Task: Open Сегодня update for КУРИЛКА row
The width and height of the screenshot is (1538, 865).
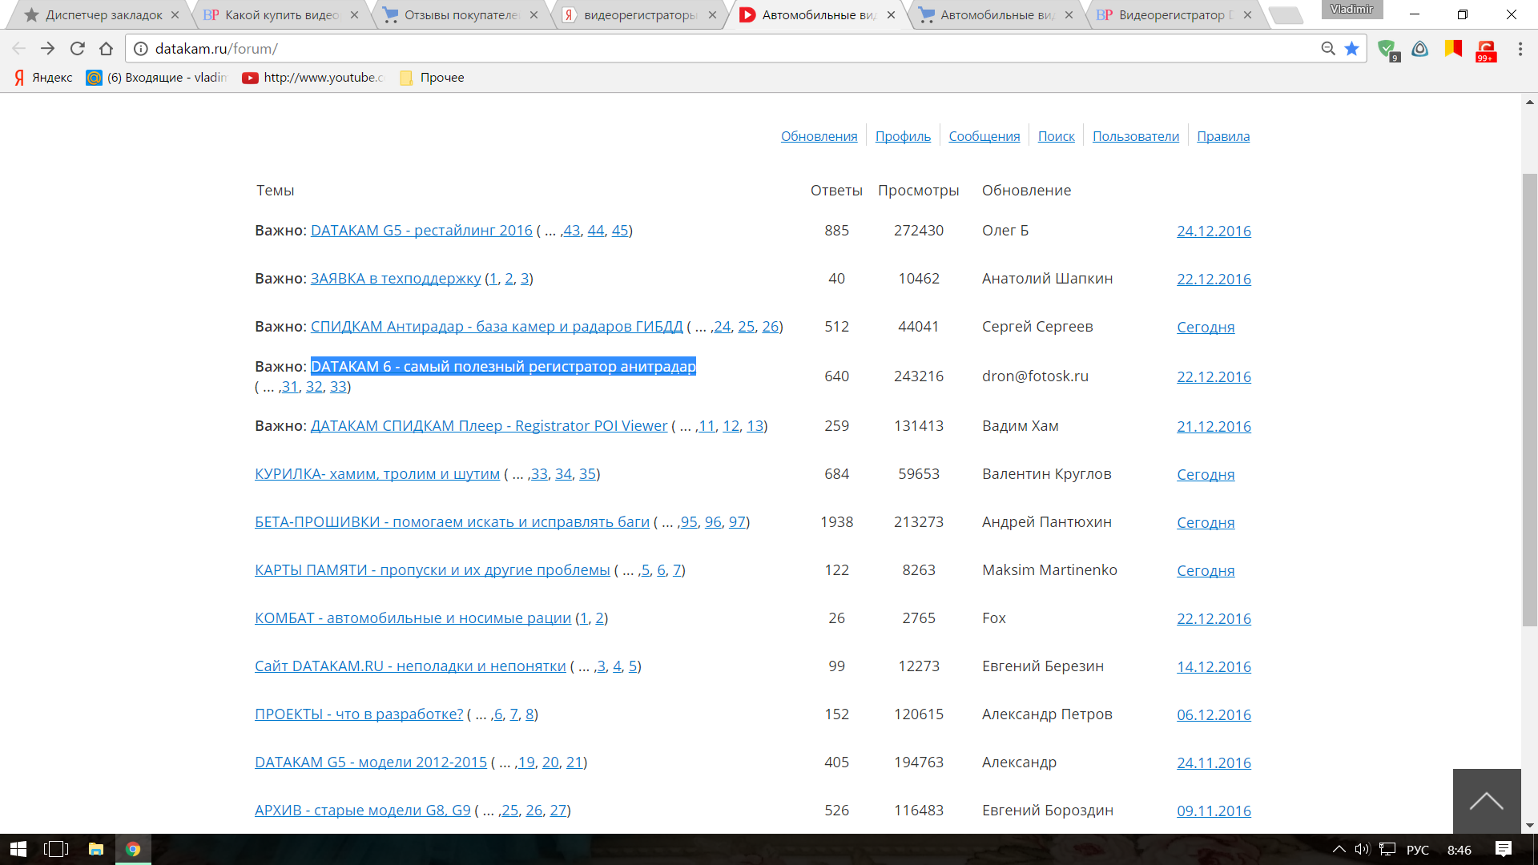Action: tap(1206, 475)
